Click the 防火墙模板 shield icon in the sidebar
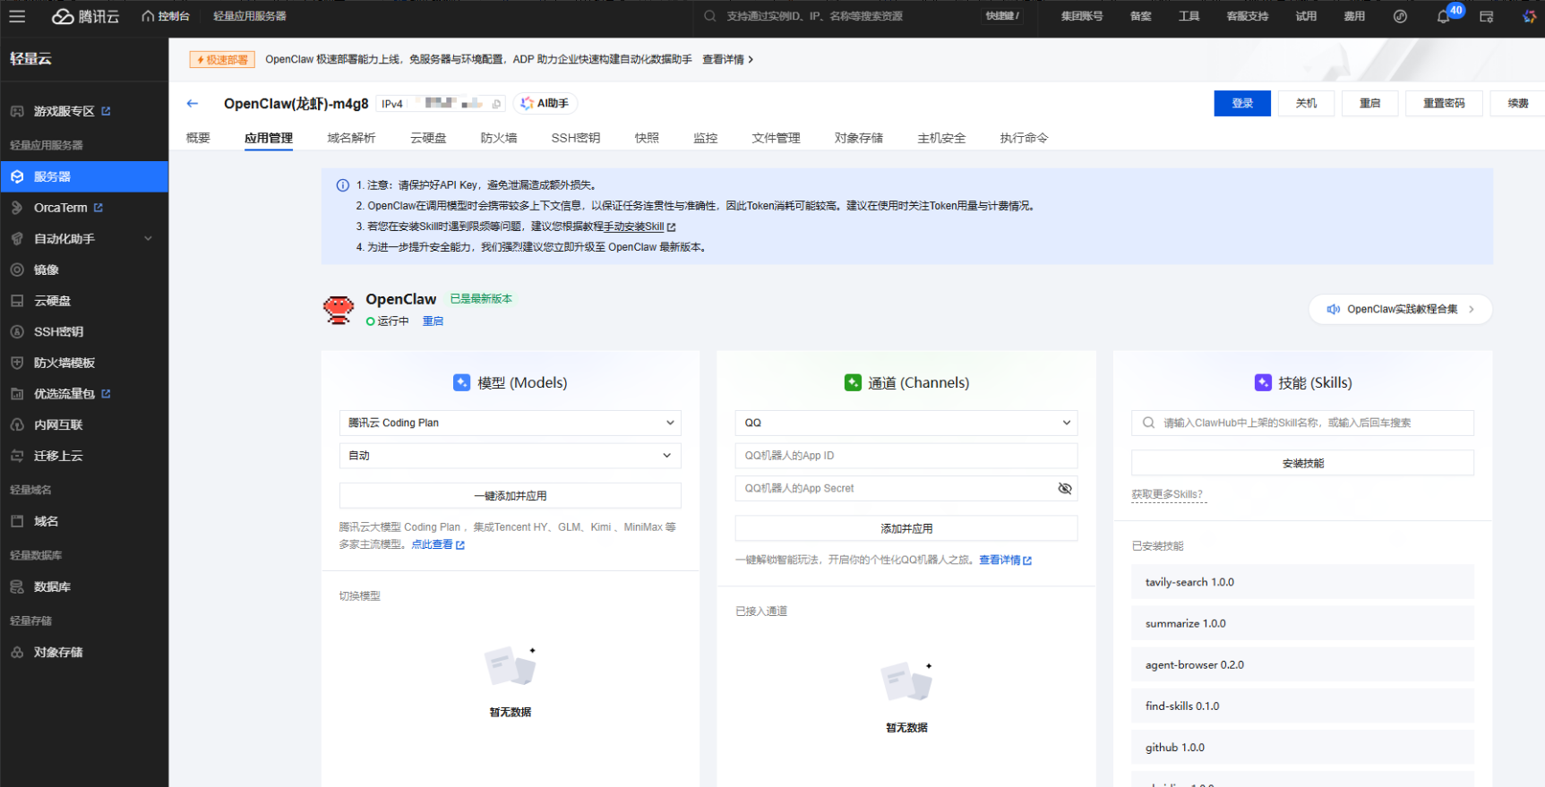This screenshot has width=1545, height=787. (17, 363)
